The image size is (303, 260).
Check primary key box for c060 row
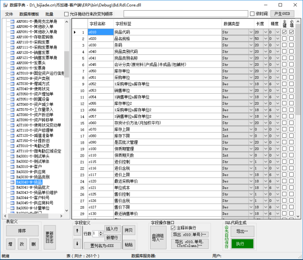coord(284,123)
